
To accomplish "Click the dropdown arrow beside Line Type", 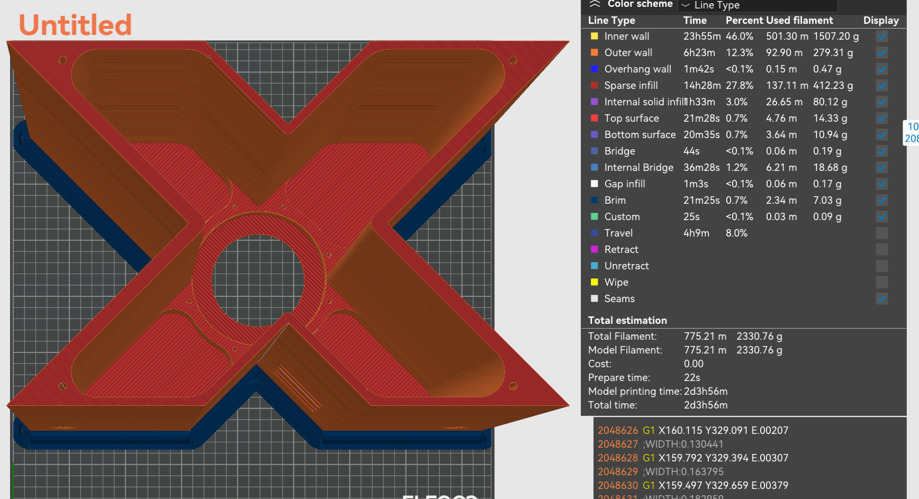I will click(686, 5).
